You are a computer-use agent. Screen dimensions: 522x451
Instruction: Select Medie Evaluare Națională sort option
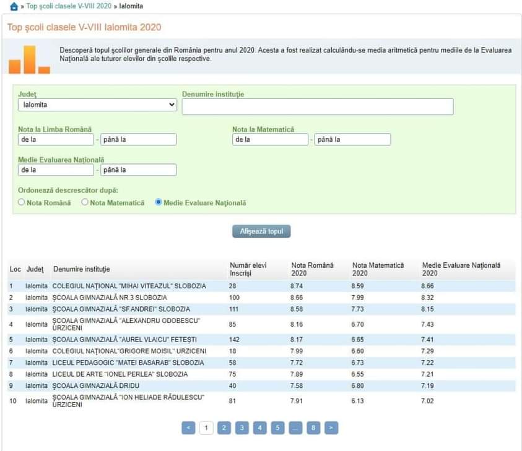click(x=159, y=202)
